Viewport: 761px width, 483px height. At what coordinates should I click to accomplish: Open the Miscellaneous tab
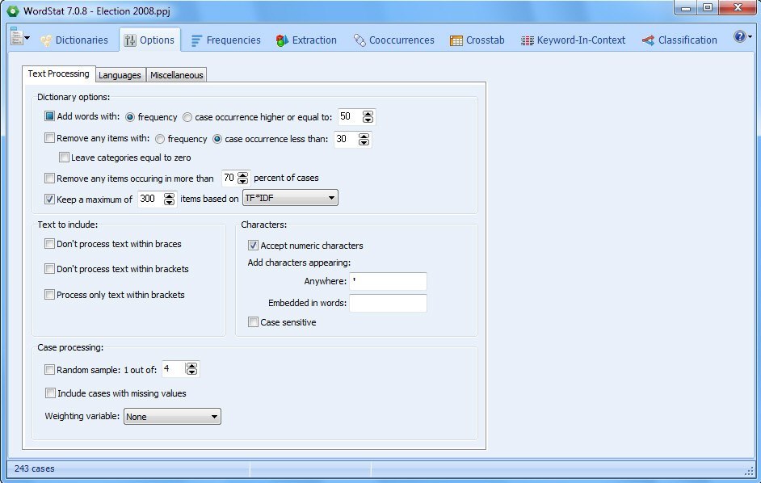[176, 75]
